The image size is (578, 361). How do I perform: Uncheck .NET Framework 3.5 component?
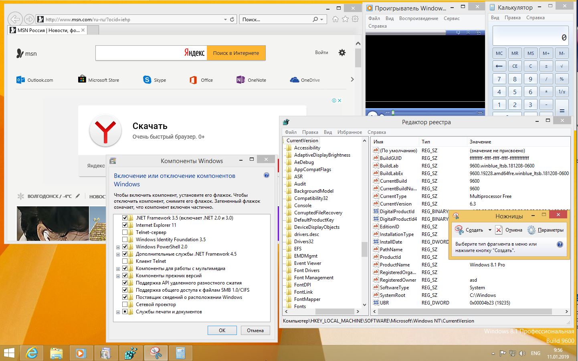coord(125,218)
